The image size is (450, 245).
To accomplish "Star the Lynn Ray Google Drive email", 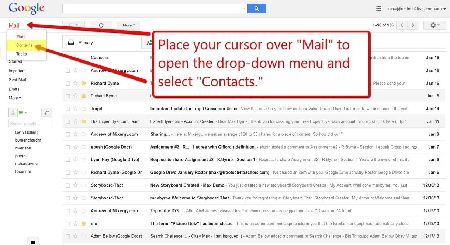I will coord(76,160).
